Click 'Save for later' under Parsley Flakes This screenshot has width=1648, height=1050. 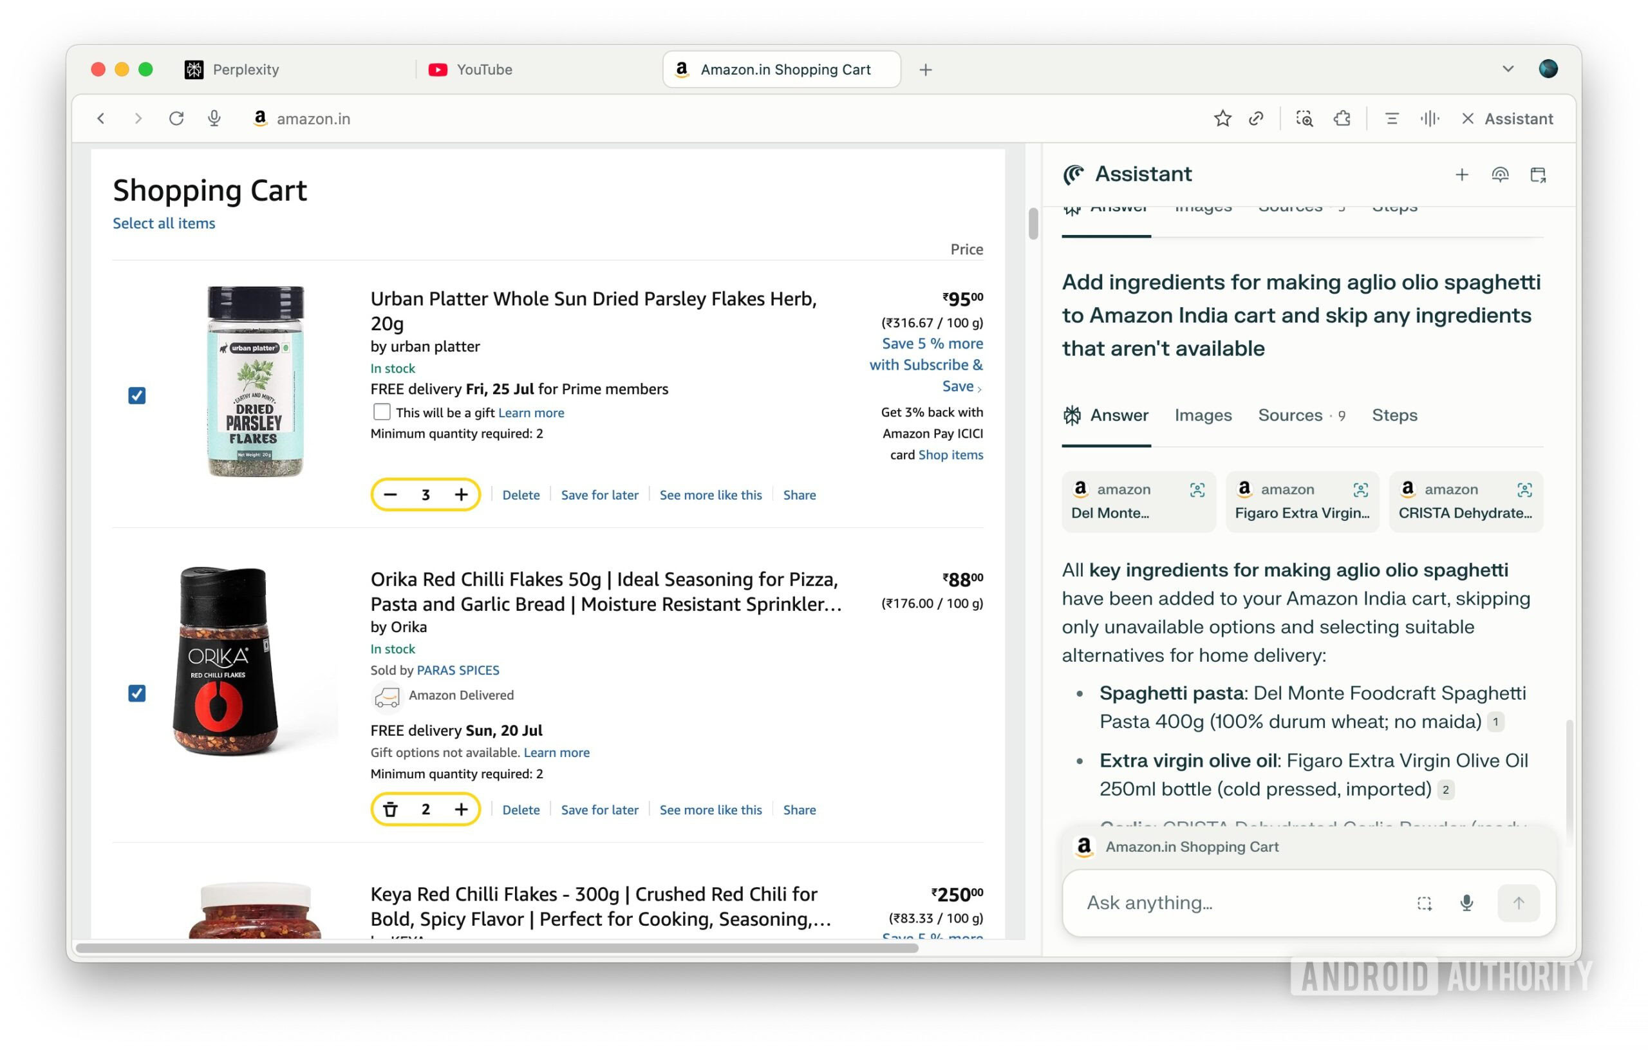[599, 494]
